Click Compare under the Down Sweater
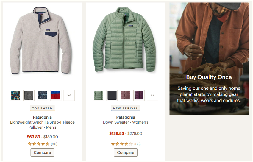 tap(126, 152)
